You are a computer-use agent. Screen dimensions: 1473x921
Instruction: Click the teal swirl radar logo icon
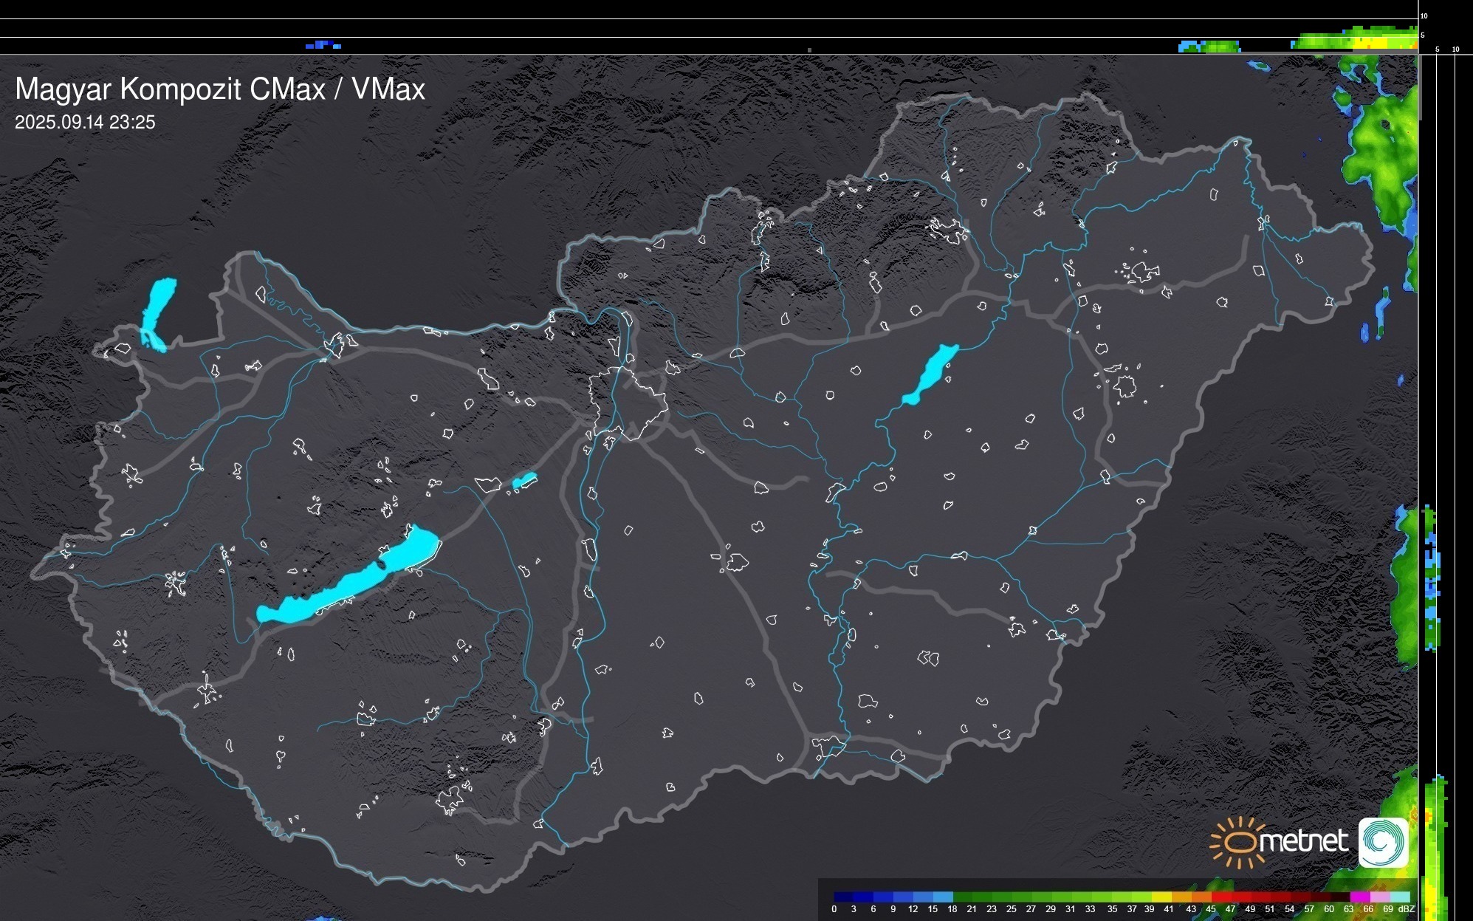pos(1383,842)
